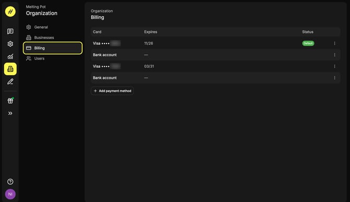Open the pencil edit icon
The width and height of the screenshot is (350, 202).
[10, 81]
